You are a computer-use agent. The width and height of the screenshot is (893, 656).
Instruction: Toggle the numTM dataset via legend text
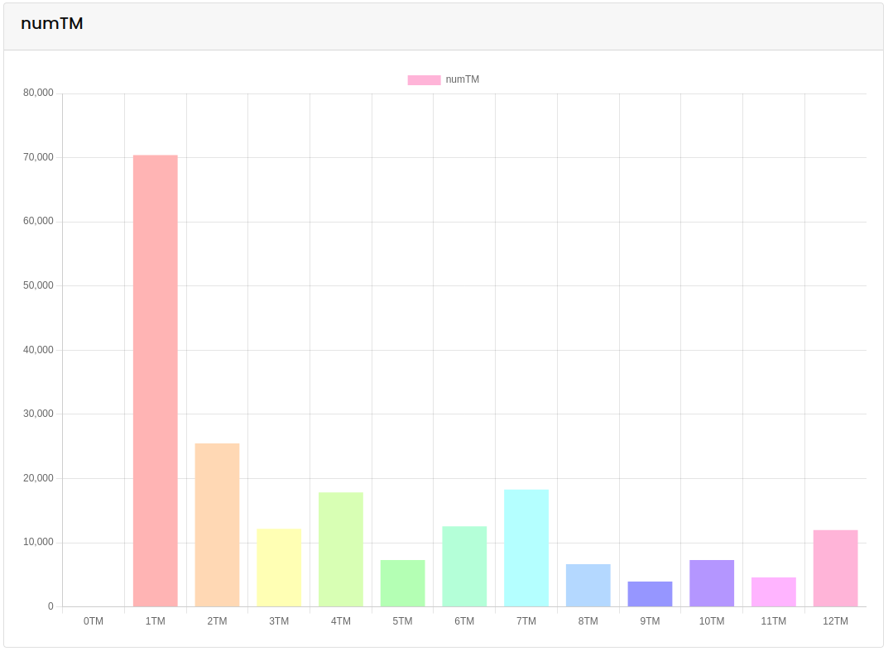[x=462, y=80]
